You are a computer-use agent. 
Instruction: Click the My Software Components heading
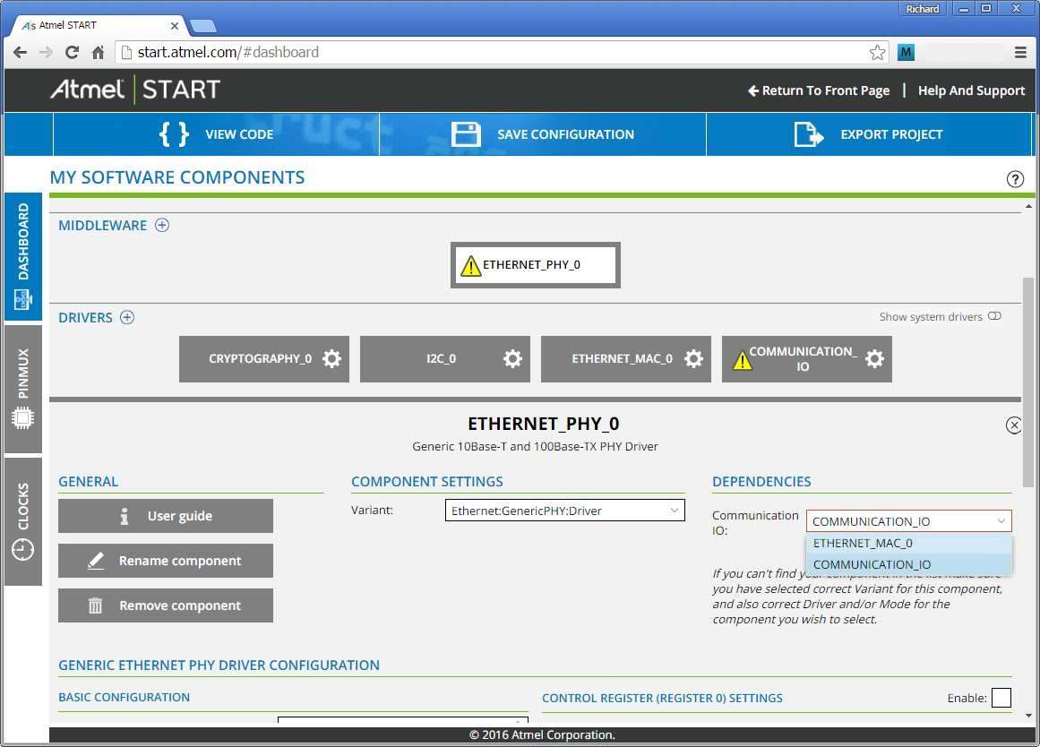tap(177, 178)
